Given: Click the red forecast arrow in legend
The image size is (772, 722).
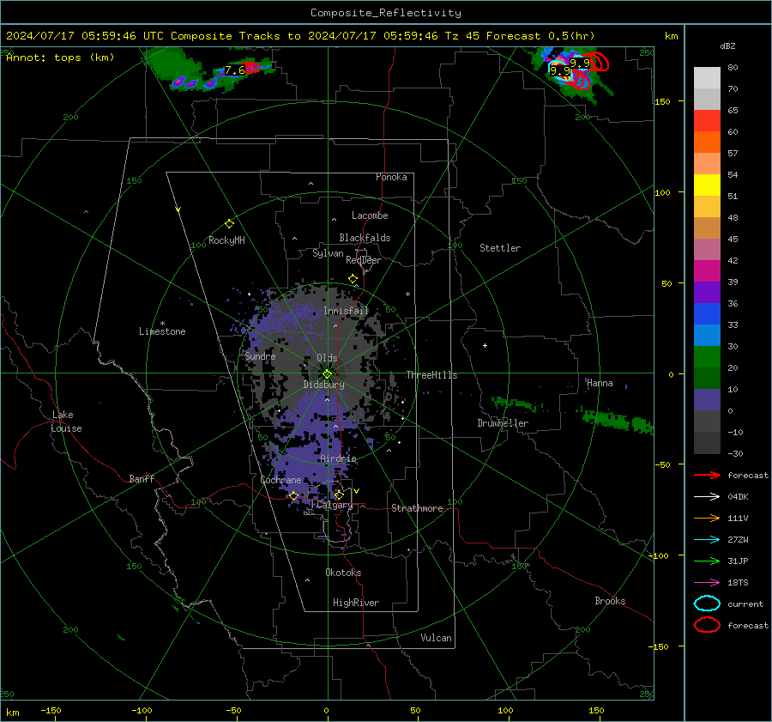Looking at the screenshot, I should coord(707,475).
